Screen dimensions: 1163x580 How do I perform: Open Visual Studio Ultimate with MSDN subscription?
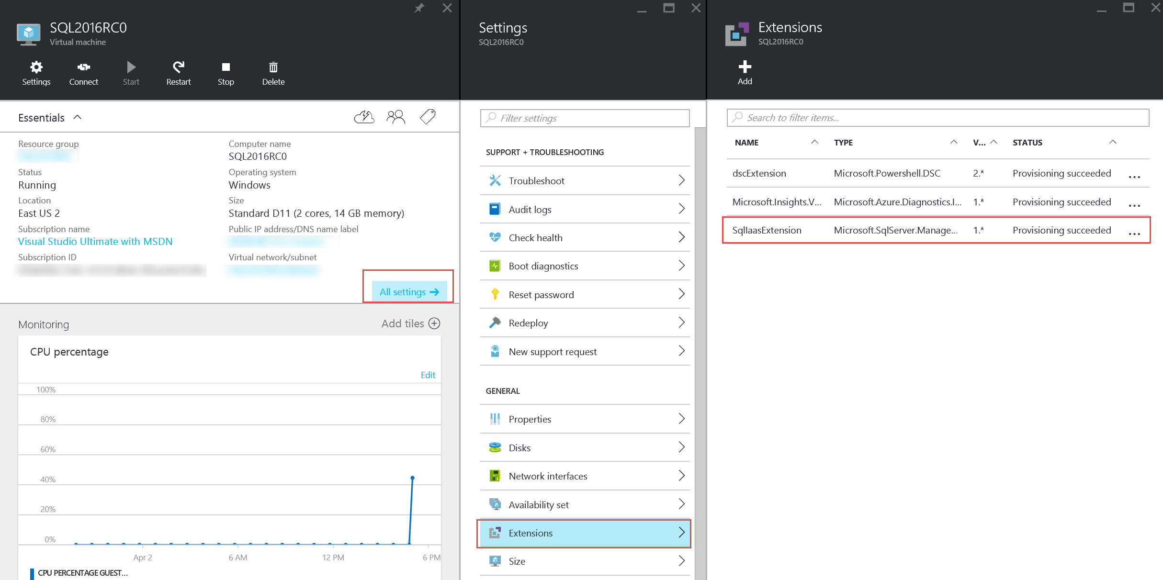[95, 241]
